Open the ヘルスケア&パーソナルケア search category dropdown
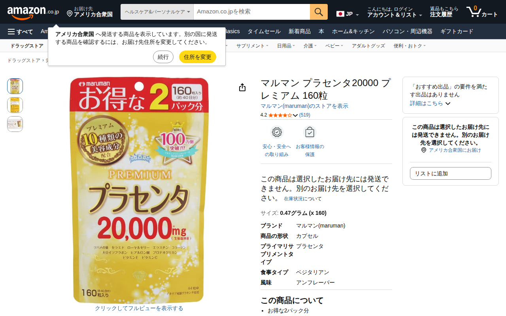Viewport: 506px width, 316px height. pos(157,12)
